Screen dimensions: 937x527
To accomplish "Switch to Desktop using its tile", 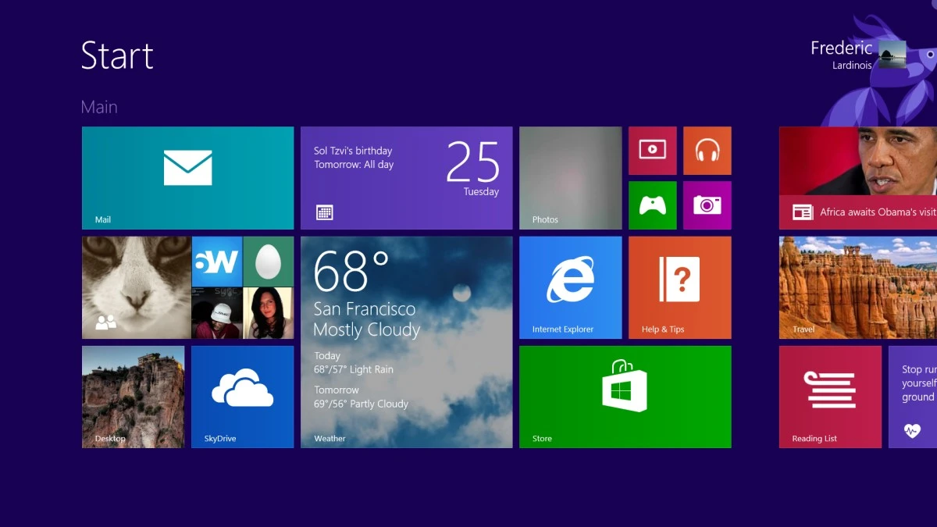I will 133,397.
